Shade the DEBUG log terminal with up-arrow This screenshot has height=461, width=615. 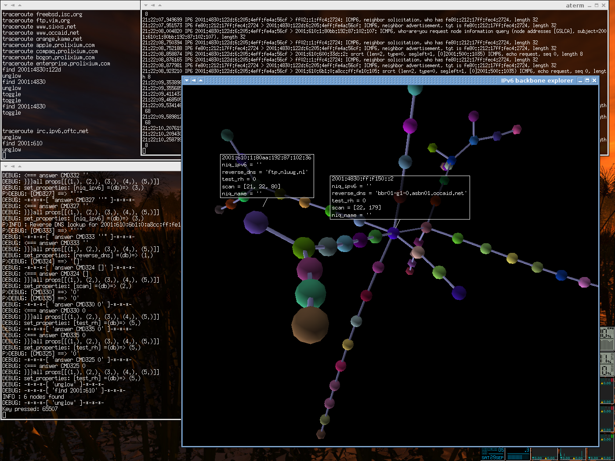20,166
